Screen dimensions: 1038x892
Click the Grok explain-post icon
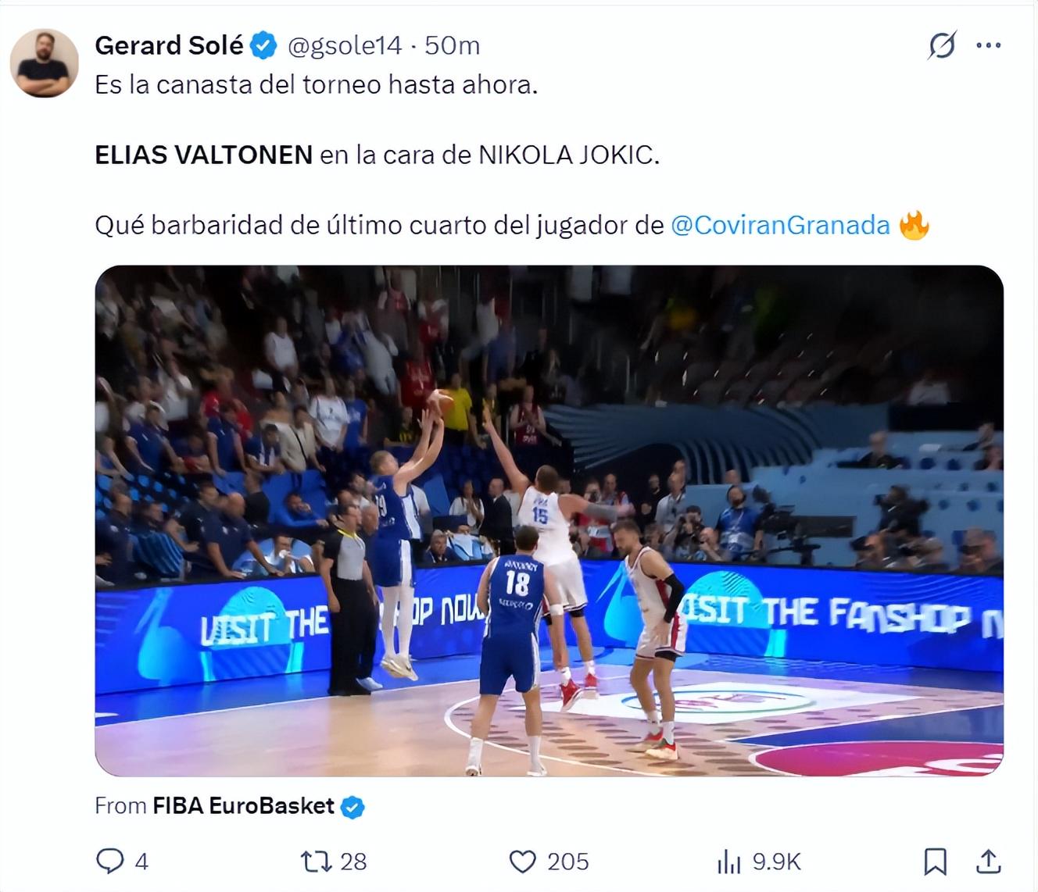pos(941,46)
